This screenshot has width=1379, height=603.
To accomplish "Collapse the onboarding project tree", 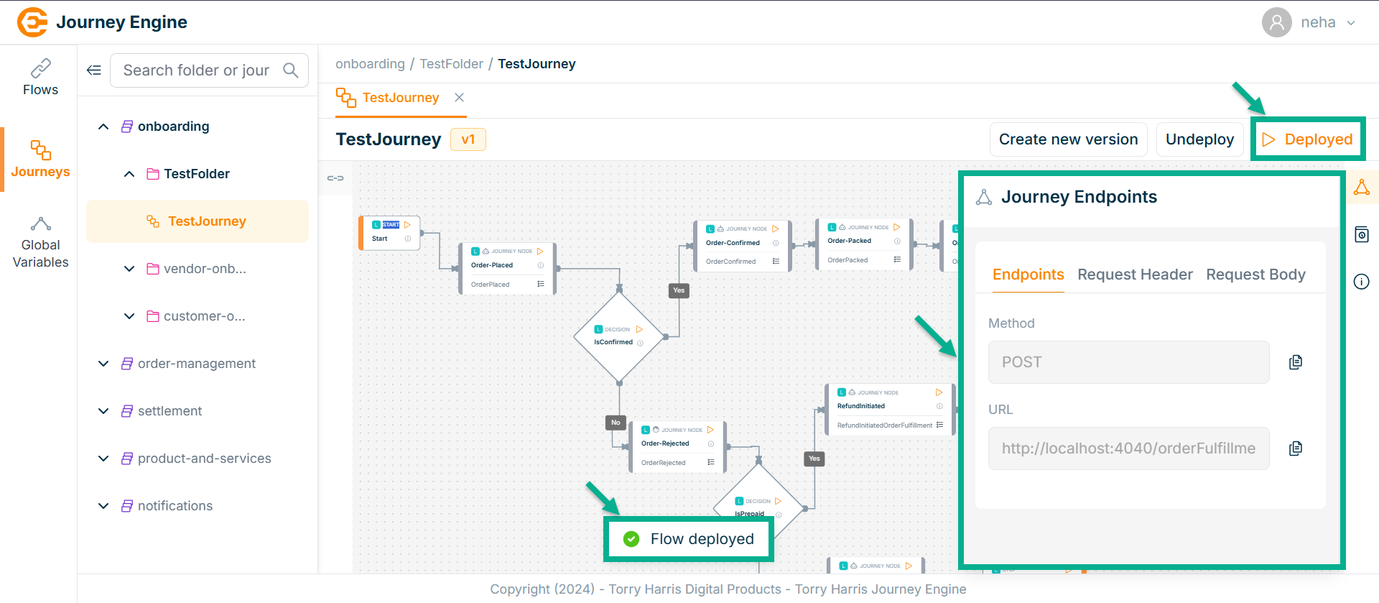I will [103, 126].
